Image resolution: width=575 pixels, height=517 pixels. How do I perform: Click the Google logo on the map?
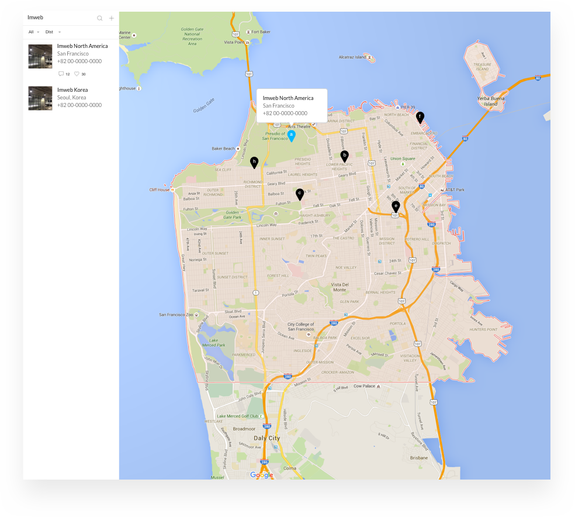click(x=262, y=475)
